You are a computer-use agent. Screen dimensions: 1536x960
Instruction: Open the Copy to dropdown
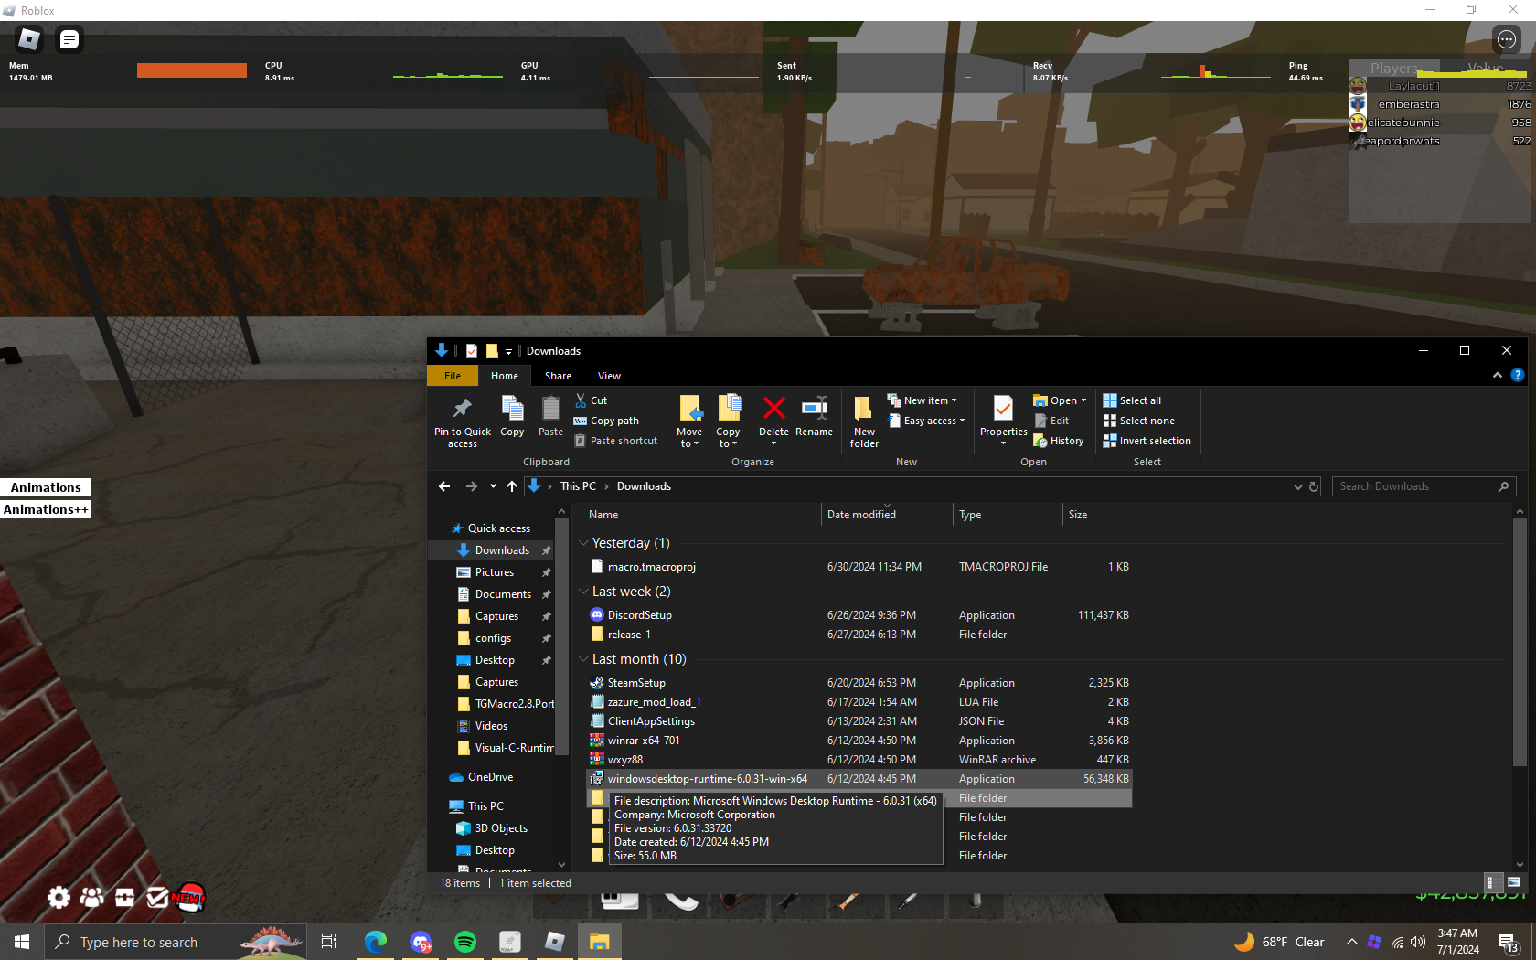[x=728, y=422]
